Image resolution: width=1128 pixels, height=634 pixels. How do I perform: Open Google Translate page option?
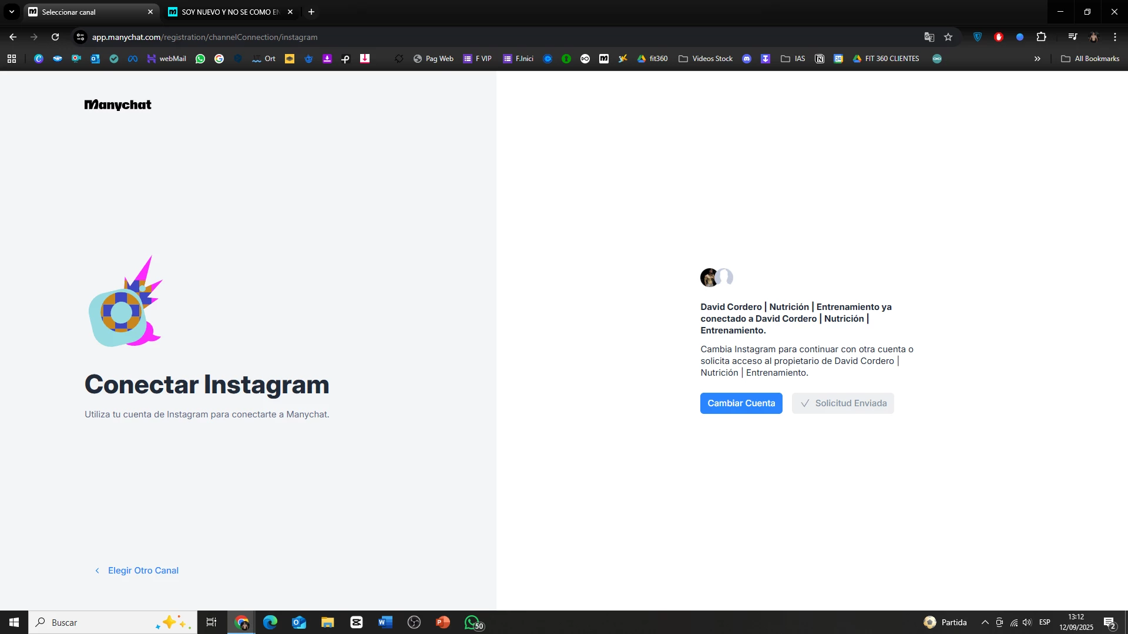click(x=929, y=37)
